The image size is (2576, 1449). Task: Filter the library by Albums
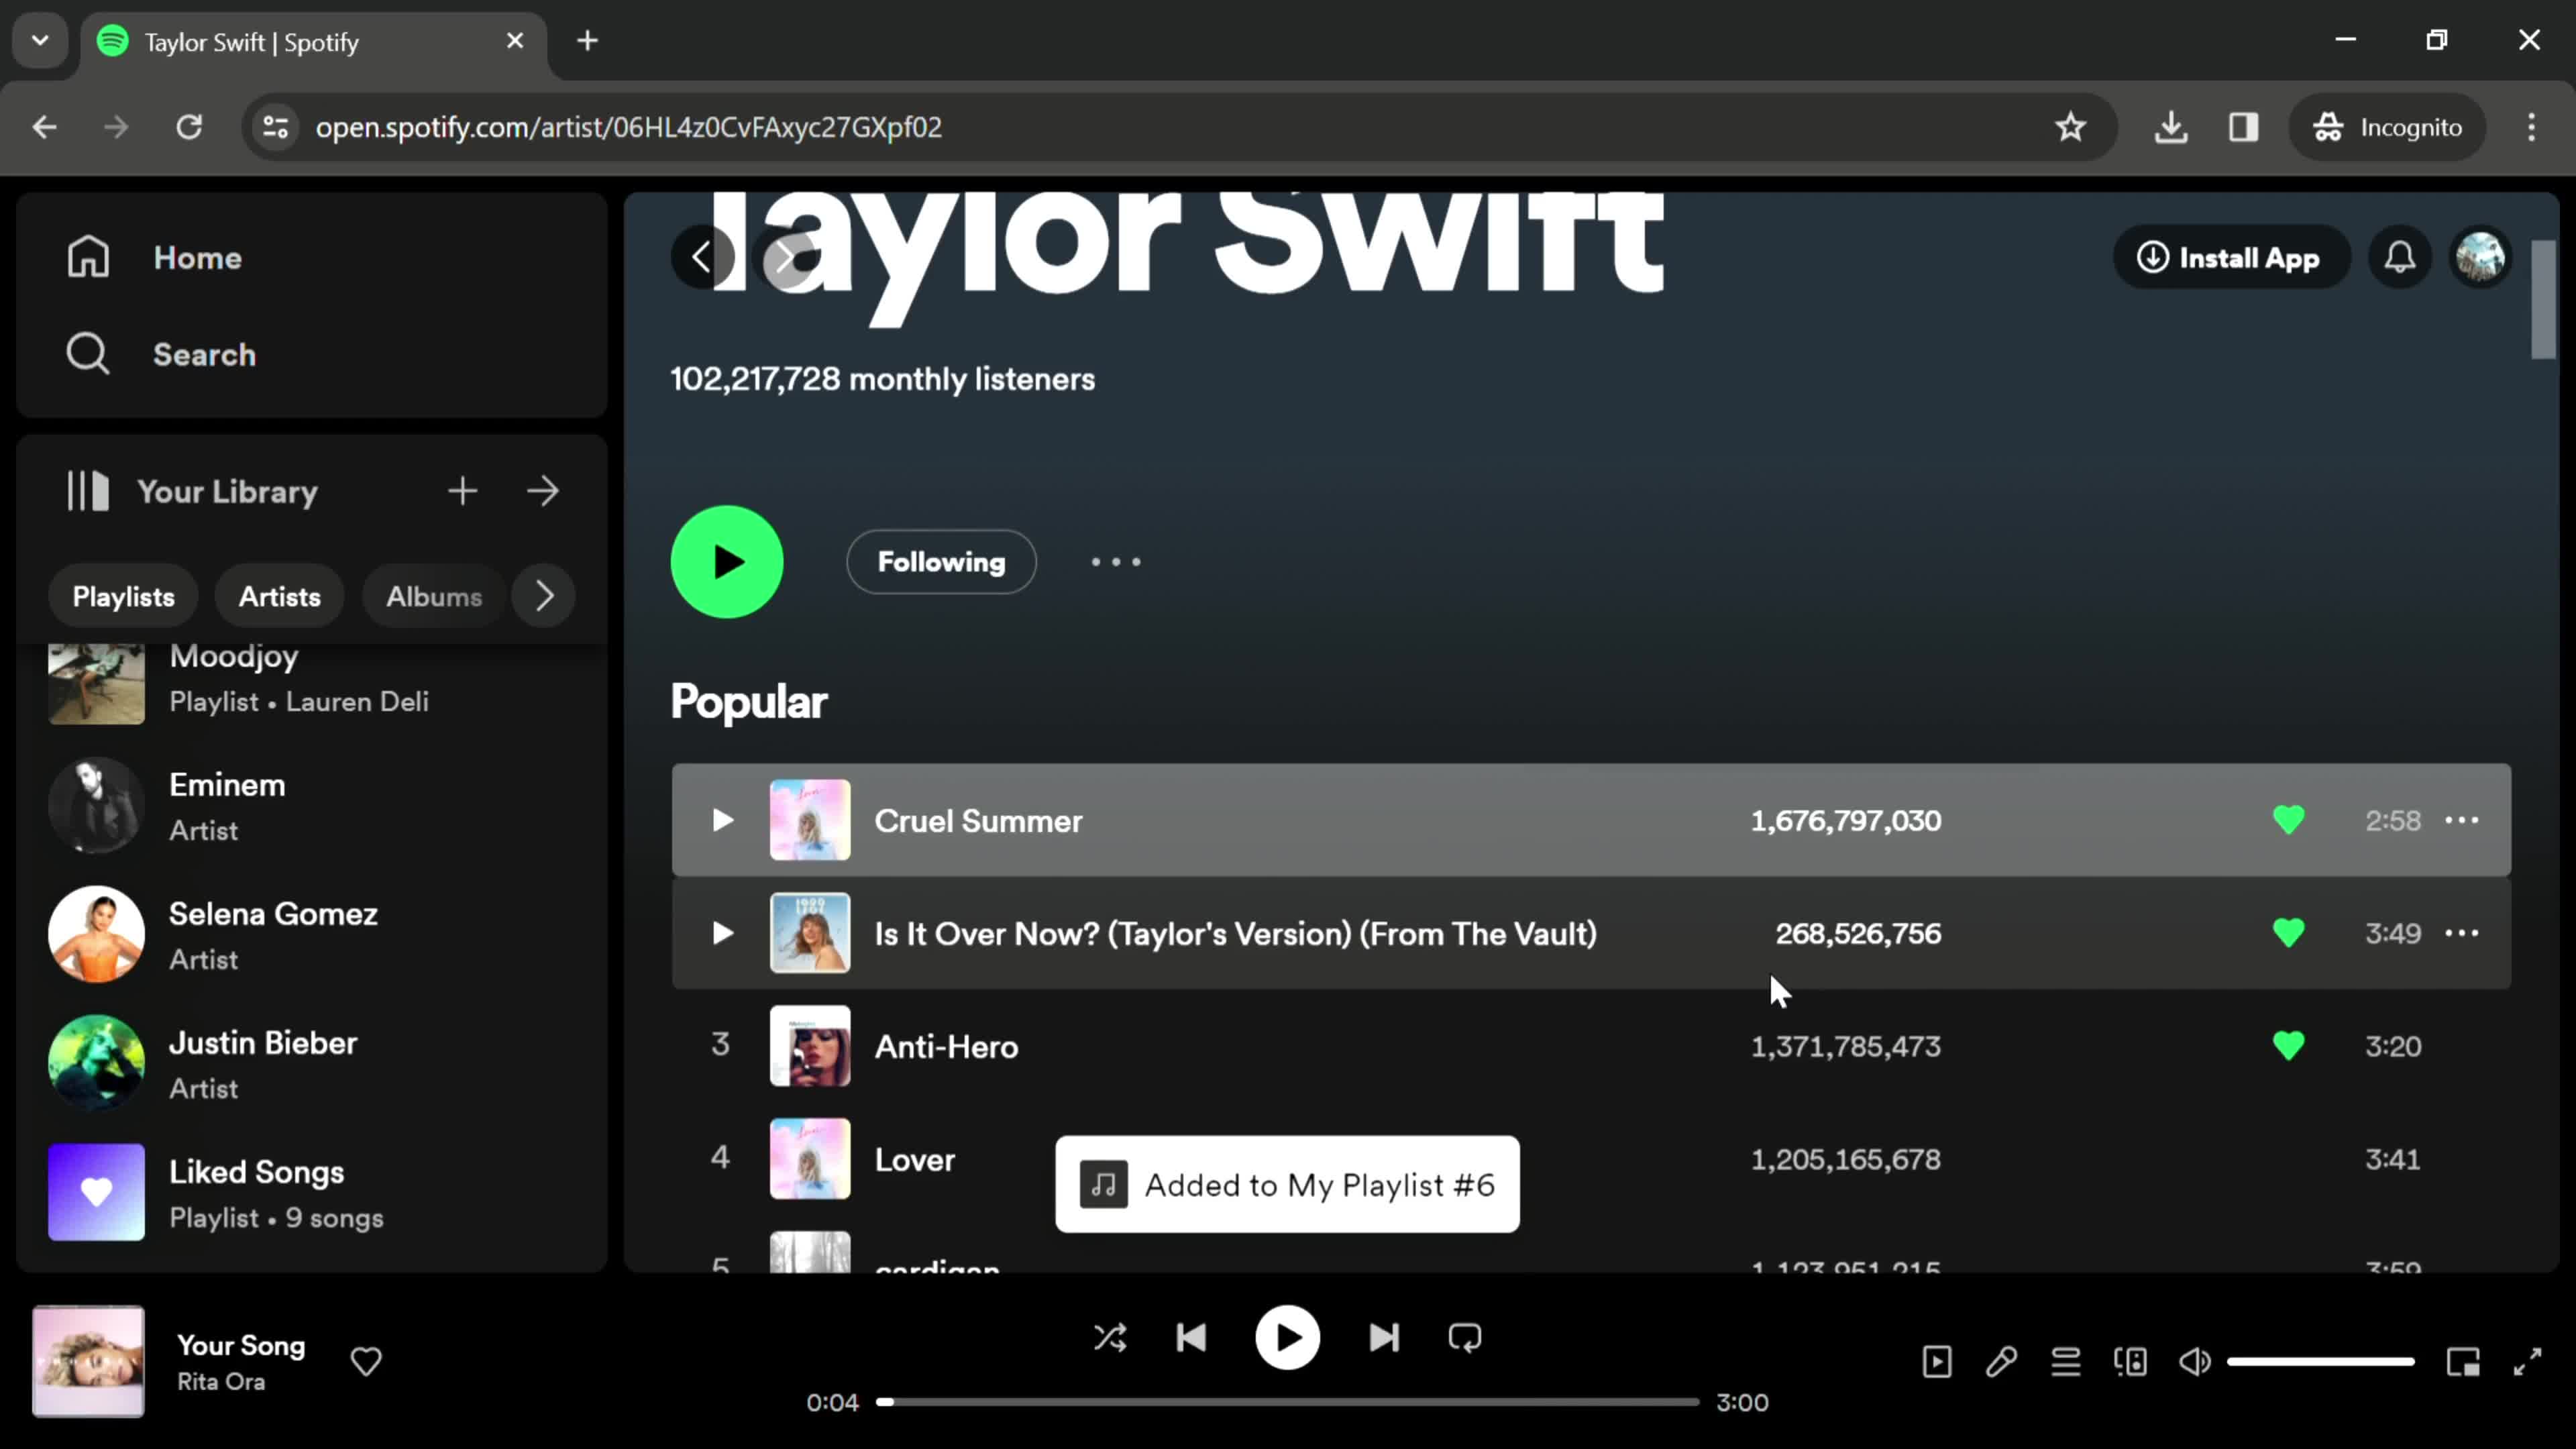(434, 596)
